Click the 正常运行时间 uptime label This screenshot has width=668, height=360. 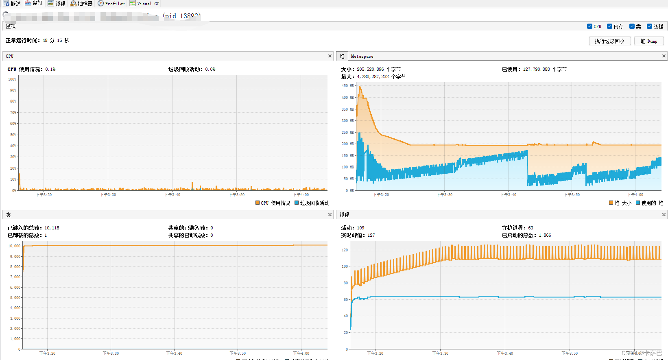pyautogui.click(x=23, y=41)
